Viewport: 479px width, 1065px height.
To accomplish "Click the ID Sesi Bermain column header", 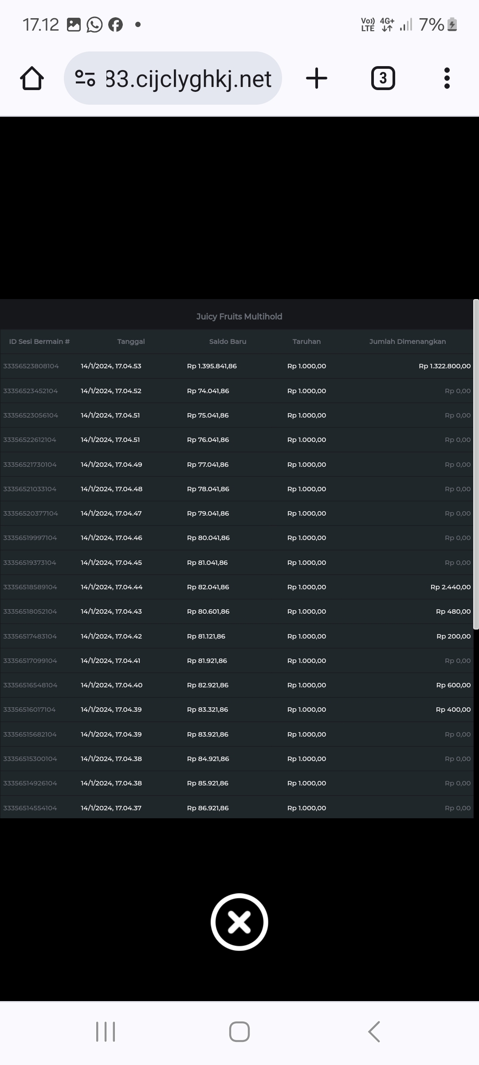I will click(x=39, y=341).
